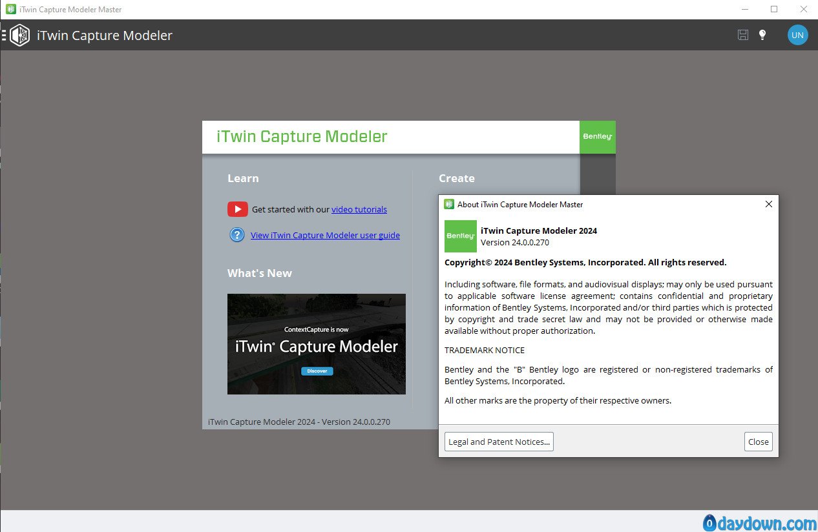Click the Discover button on the banner
Image resolution: width=818 pixels, height=532 pixels.
[x=317, y=371]
